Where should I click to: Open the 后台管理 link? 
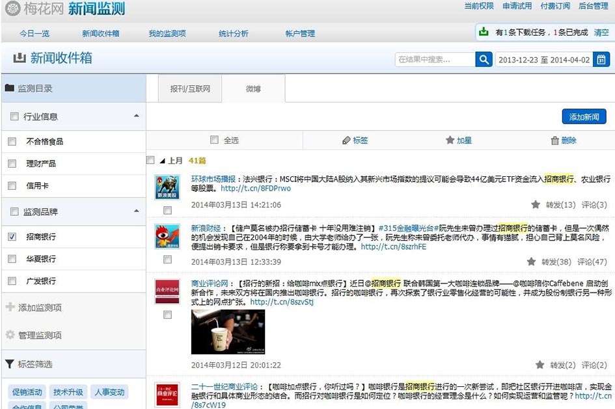pyautogui.click(x=594, y=6)
